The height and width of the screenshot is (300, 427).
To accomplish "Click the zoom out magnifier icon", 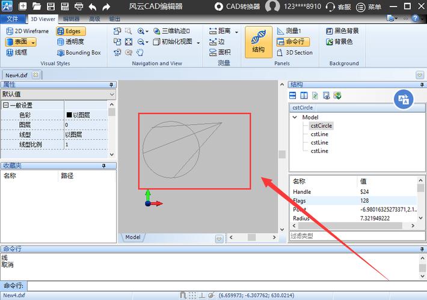I will point(141,41).
